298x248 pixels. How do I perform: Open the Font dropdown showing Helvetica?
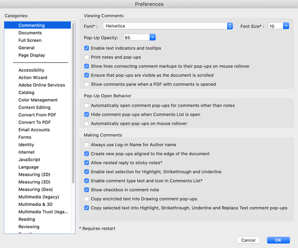tap(168, 26)
